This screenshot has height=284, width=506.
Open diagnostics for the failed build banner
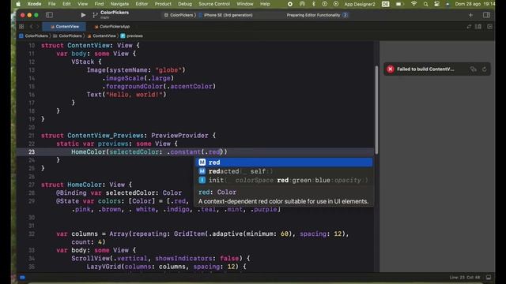coord(473,69)
